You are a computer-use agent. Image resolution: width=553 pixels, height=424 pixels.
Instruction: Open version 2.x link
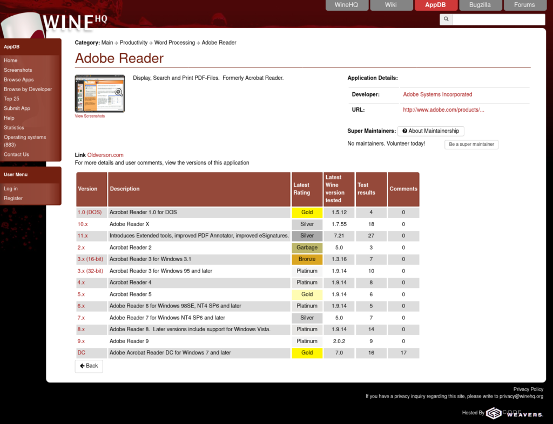pos(81,248)
